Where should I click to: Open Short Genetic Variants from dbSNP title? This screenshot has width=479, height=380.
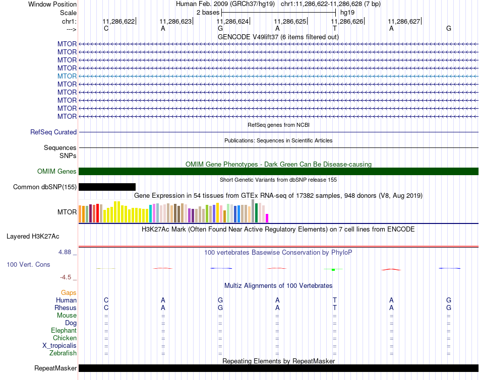(278, 180)
